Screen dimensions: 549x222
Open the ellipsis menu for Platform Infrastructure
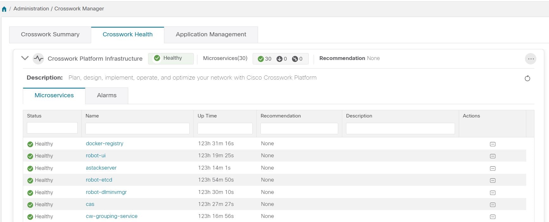click(531, 59)
